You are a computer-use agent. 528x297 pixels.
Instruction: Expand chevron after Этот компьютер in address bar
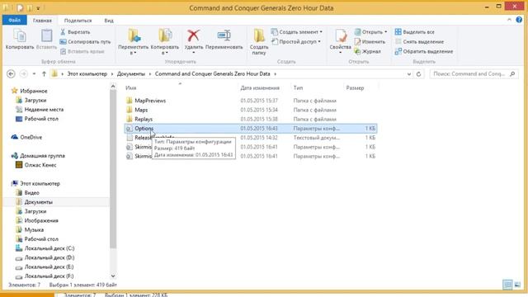pos(112,73)
